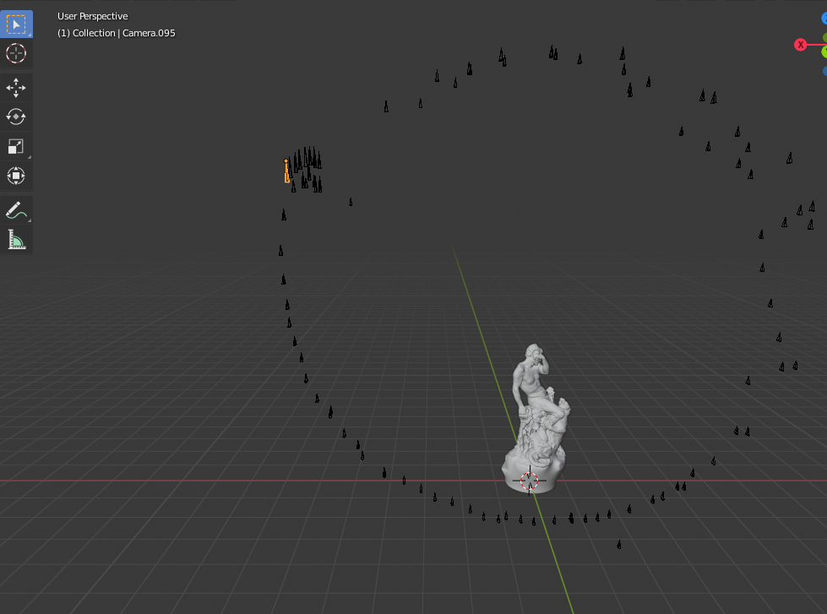Select the Box Select tool
Screen dimensions: 827x614
[x=16, y=24]
